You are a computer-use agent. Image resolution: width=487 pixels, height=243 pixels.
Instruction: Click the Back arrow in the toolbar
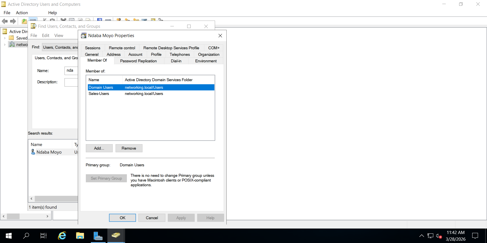pos(5,21)
